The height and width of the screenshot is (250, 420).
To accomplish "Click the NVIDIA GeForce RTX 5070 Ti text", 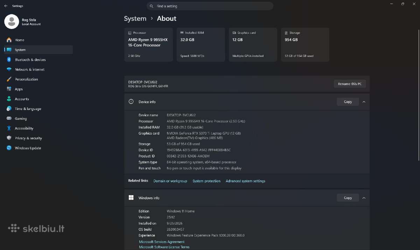I will point(204,133).
